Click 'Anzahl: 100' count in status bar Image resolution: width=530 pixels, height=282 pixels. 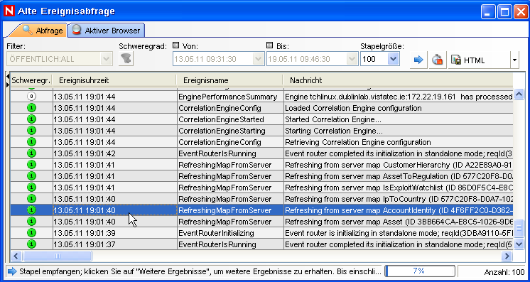click(504, 272)
